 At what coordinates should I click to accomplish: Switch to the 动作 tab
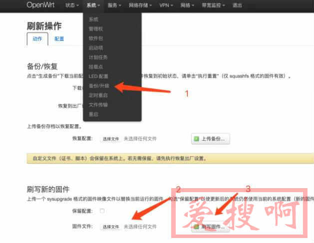(37, 38)
